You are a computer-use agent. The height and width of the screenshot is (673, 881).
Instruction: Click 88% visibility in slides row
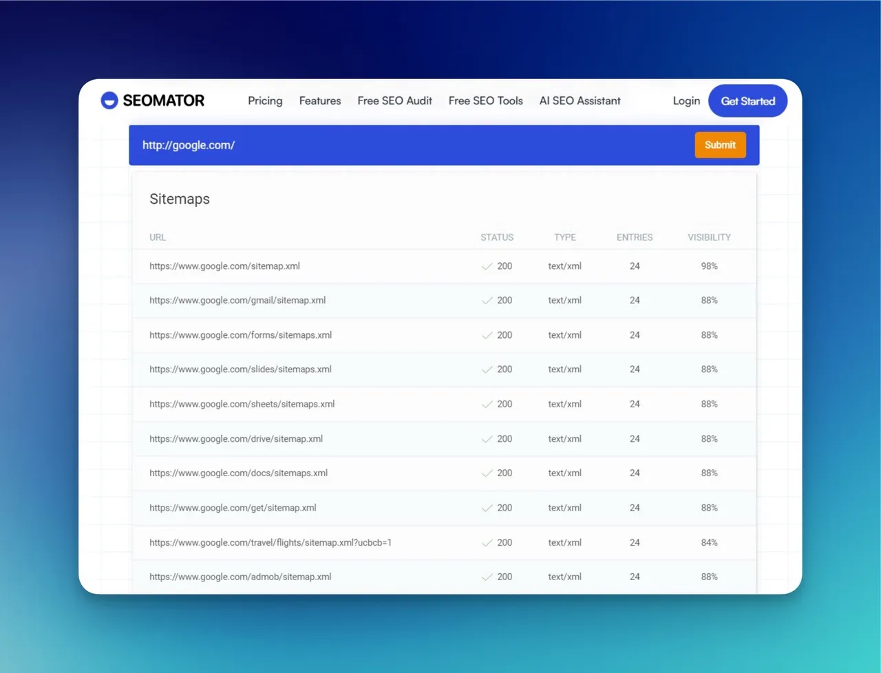709,370
